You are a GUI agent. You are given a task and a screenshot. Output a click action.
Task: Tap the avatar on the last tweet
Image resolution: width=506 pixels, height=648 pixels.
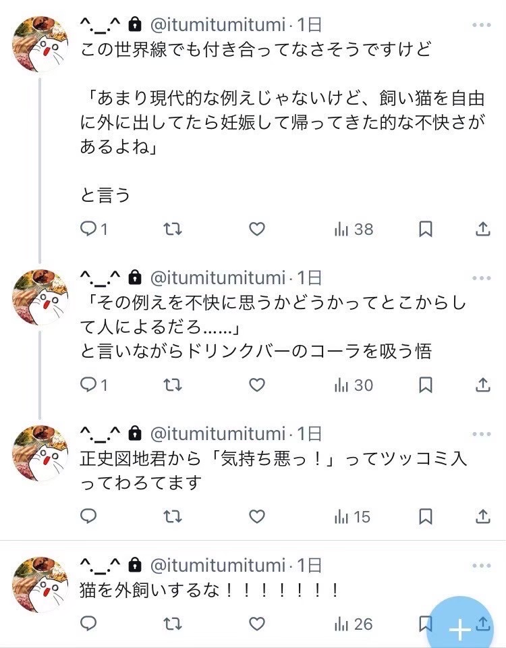(40, 585)
